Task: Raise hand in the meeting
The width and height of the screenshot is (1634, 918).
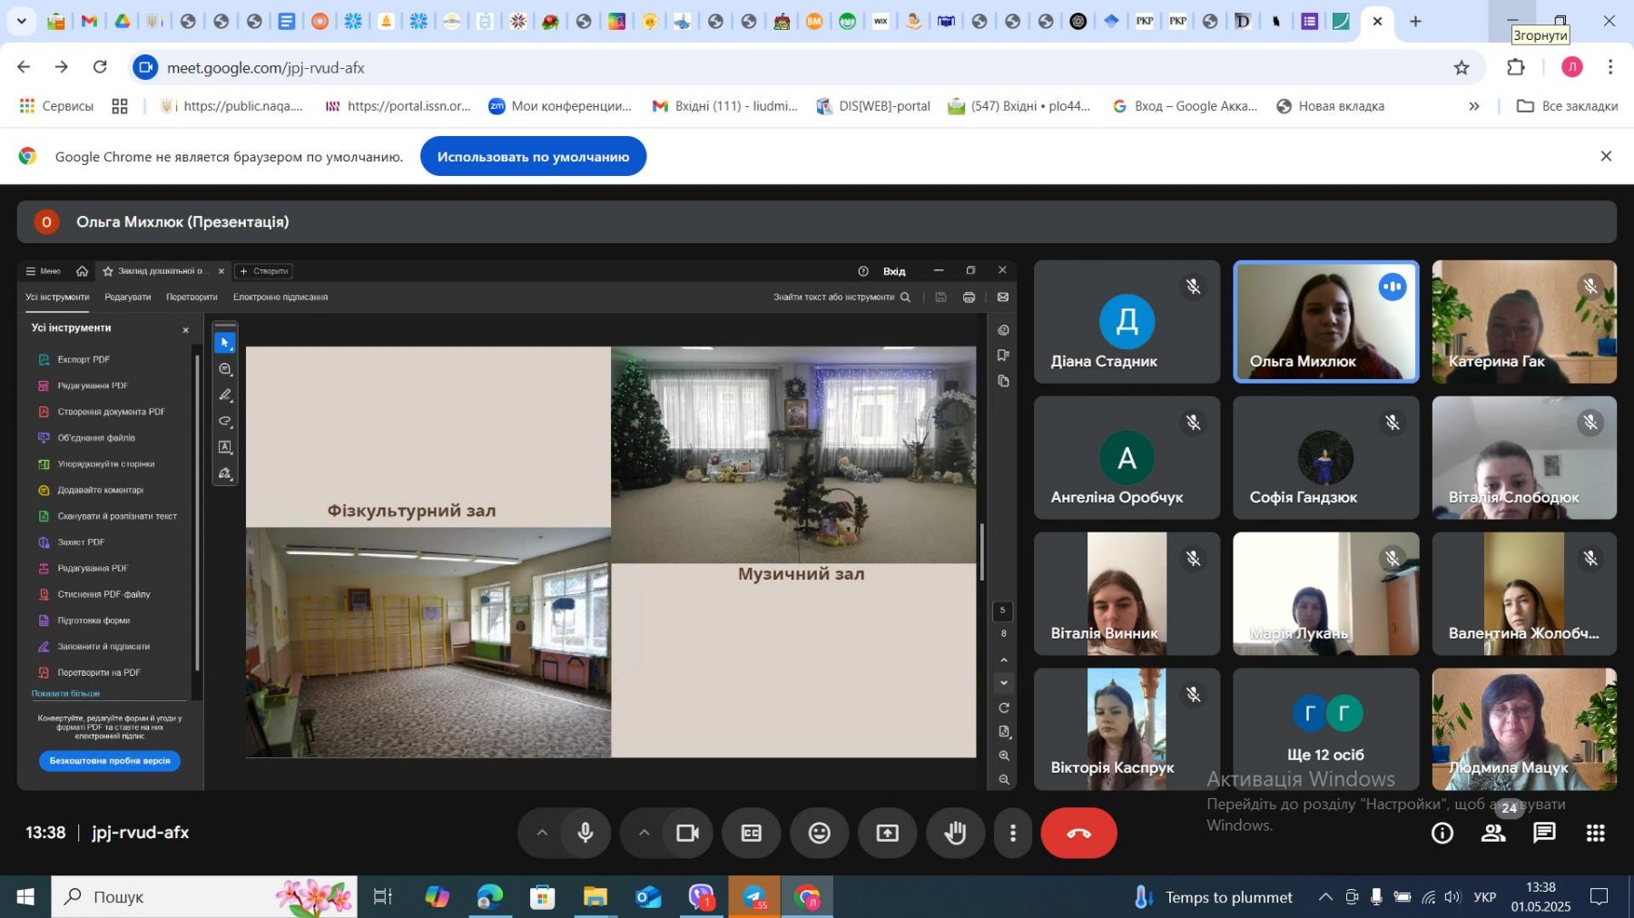Action: (955, 833)
